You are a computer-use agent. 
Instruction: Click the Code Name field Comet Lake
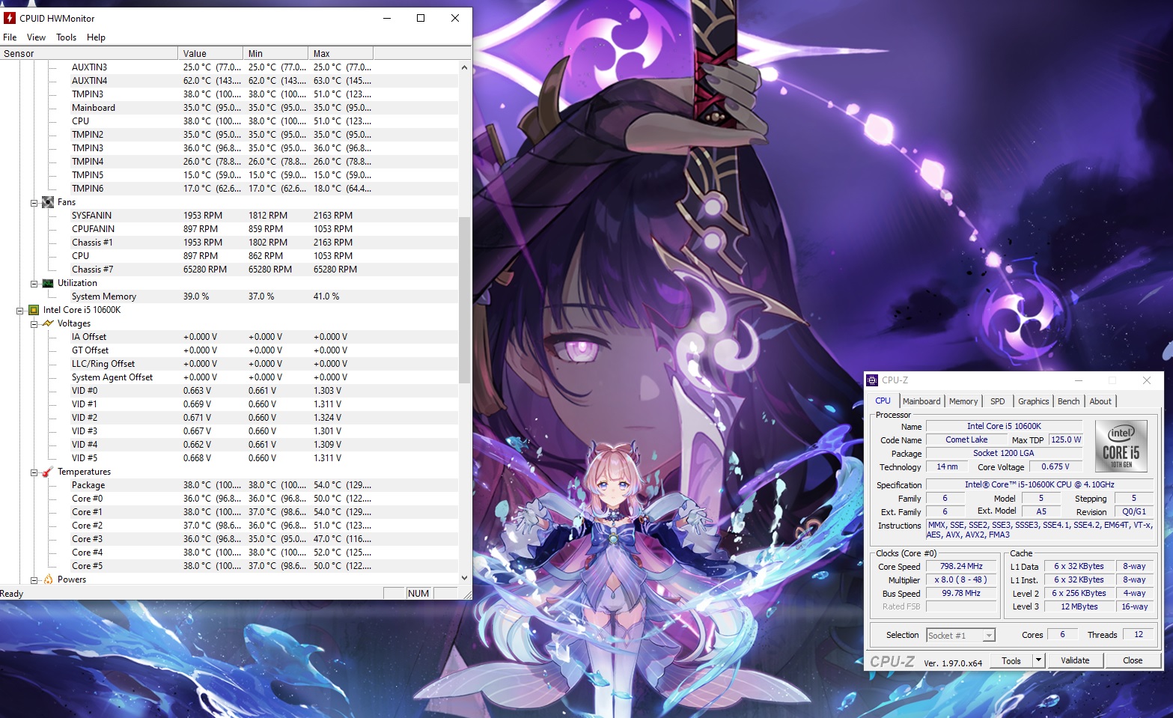pos(966,440)
